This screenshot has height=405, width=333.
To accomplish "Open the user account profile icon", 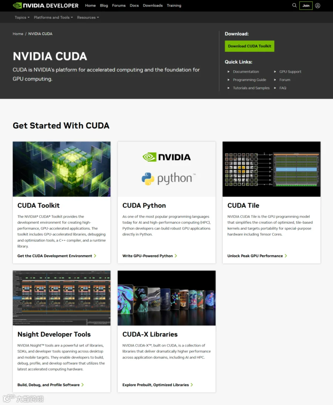I will point(317,6).
